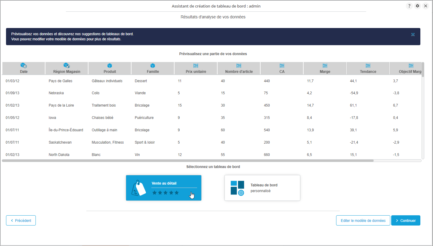433x246 pixels.
Task: Click the Famille column cube icon
Action: [x=153, y=65]
